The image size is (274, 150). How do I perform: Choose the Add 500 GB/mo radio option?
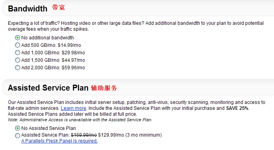(x=17, y=45)
